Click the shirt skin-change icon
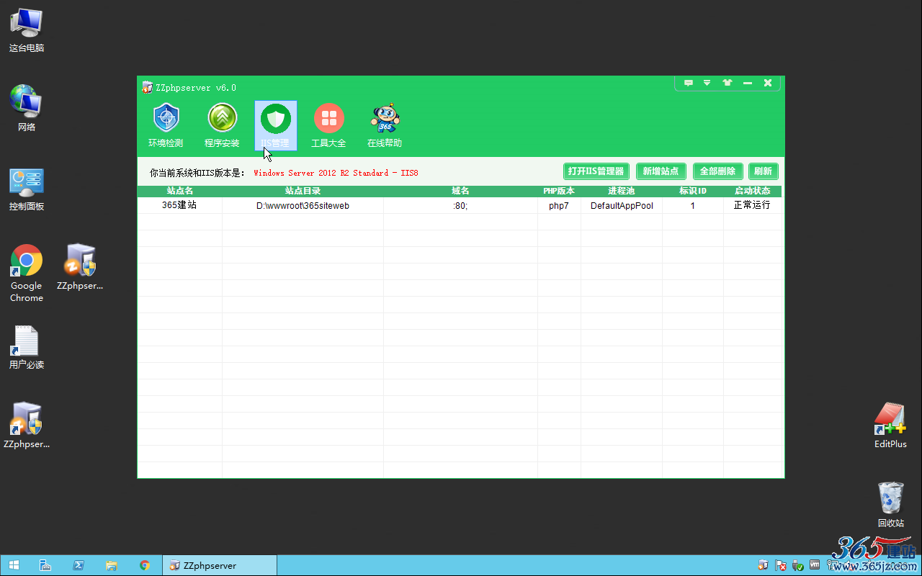This screenshot has height=576, width=922. pyautogui.click(x=727, y=83)
